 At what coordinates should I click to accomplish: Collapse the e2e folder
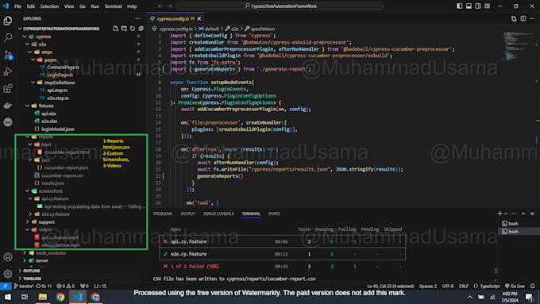(x=27, y=44)
